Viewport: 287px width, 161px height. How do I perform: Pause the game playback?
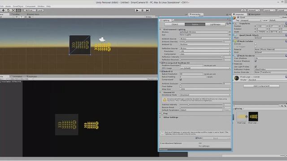pyautogui.click(x=143, y=10)
